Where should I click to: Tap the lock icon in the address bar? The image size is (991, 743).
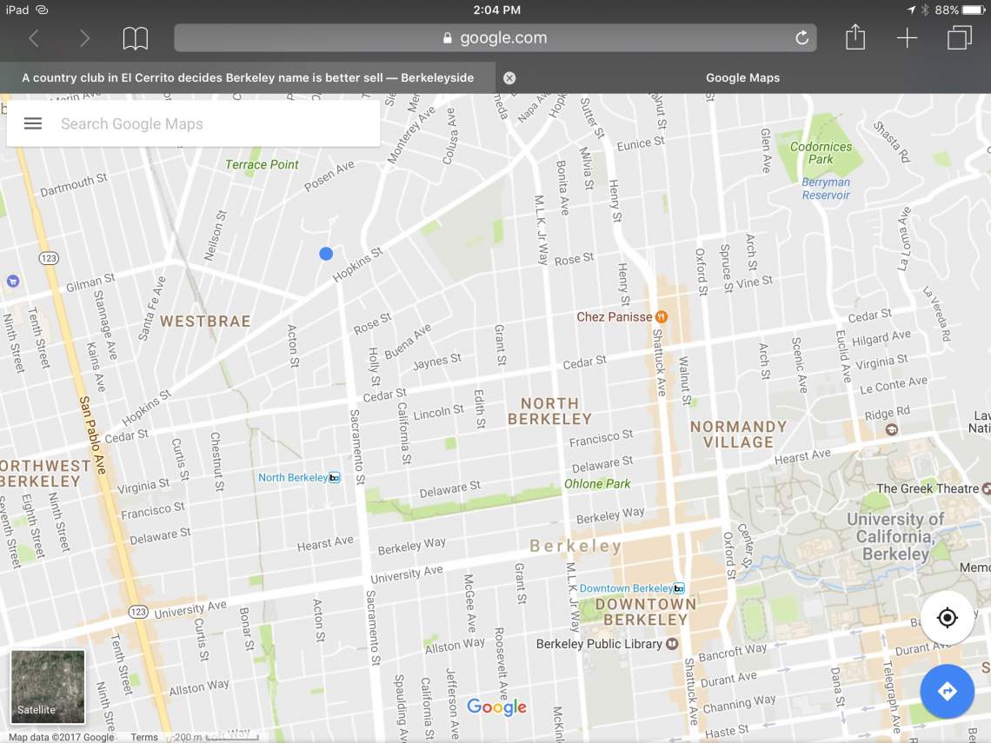(448, 38)
